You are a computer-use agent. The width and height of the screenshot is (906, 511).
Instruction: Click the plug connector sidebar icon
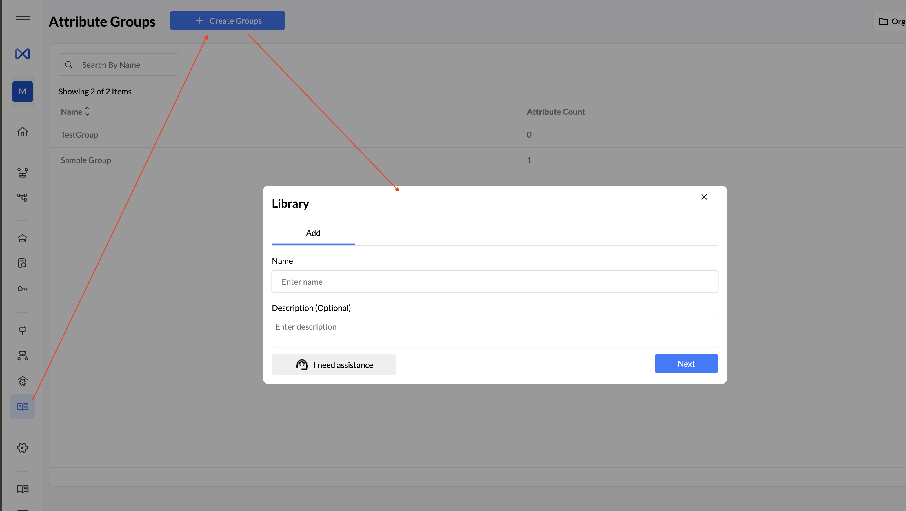pos(23,330)
